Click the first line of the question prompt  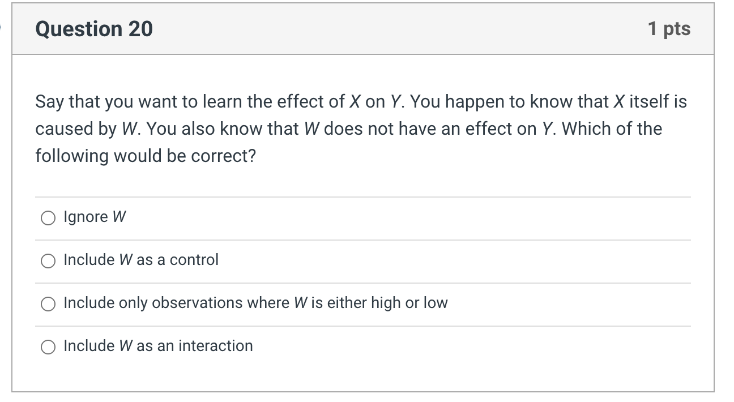361,102
